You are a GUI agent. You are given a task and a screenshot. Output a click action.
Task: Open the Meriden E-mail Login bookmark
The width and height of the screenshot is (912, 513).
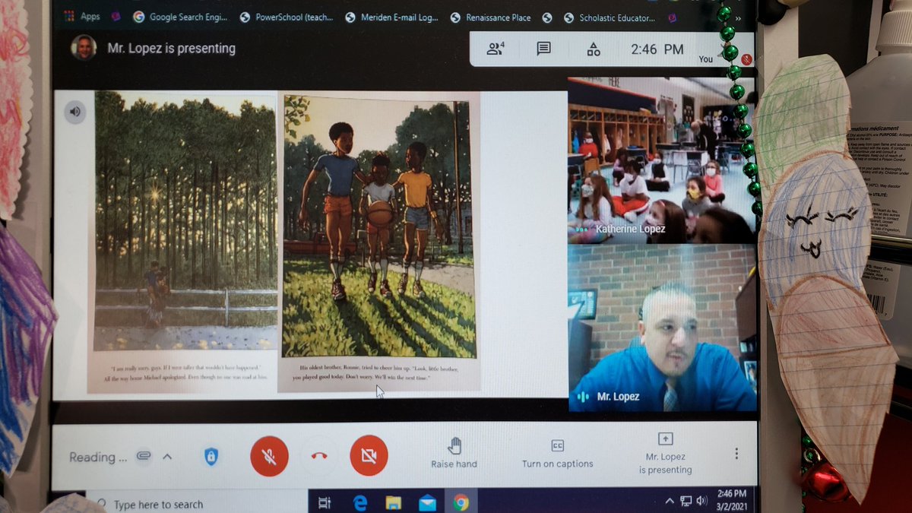(x=391, y=17)
